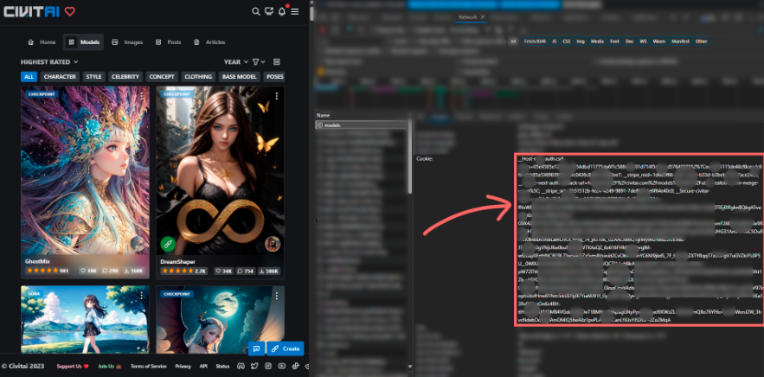Click the TikTok footer icon

click(295, 366)
